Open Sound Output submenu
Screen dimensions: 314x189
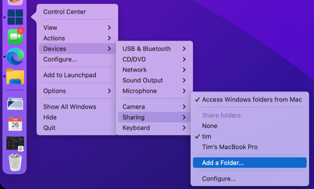154,80
